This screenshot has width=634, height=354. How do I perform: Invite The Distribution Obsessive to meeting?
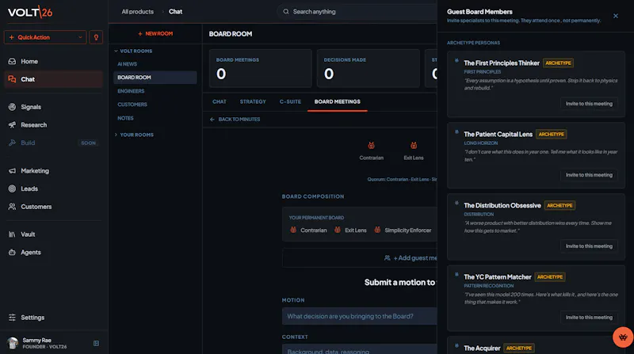tap(589, 246)
